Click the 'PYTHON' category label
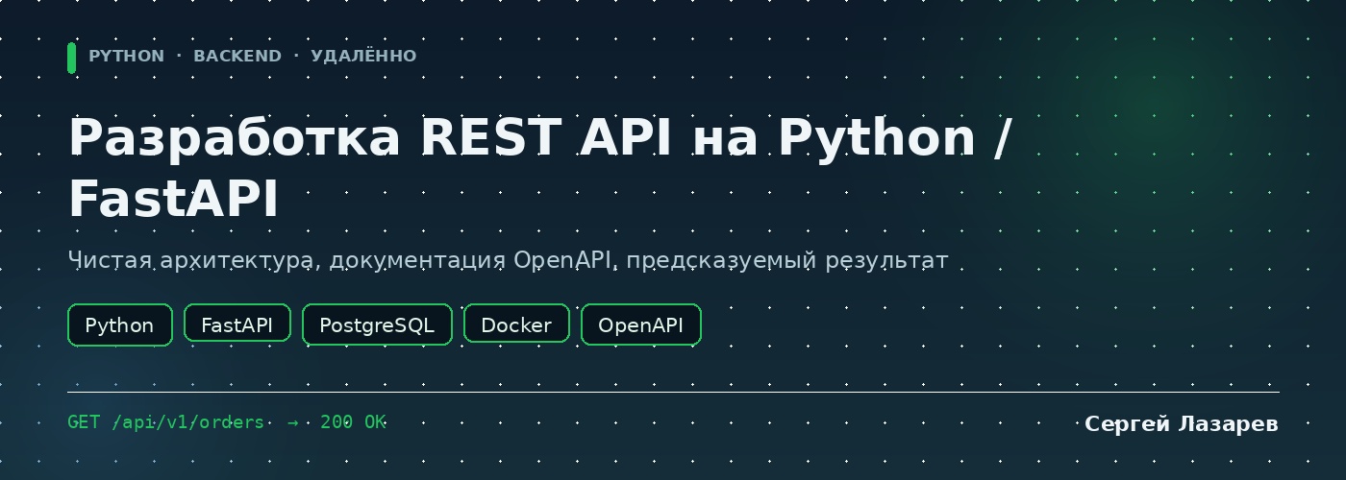The height and width of the screenshot is (480, 1346). (126, 56)
